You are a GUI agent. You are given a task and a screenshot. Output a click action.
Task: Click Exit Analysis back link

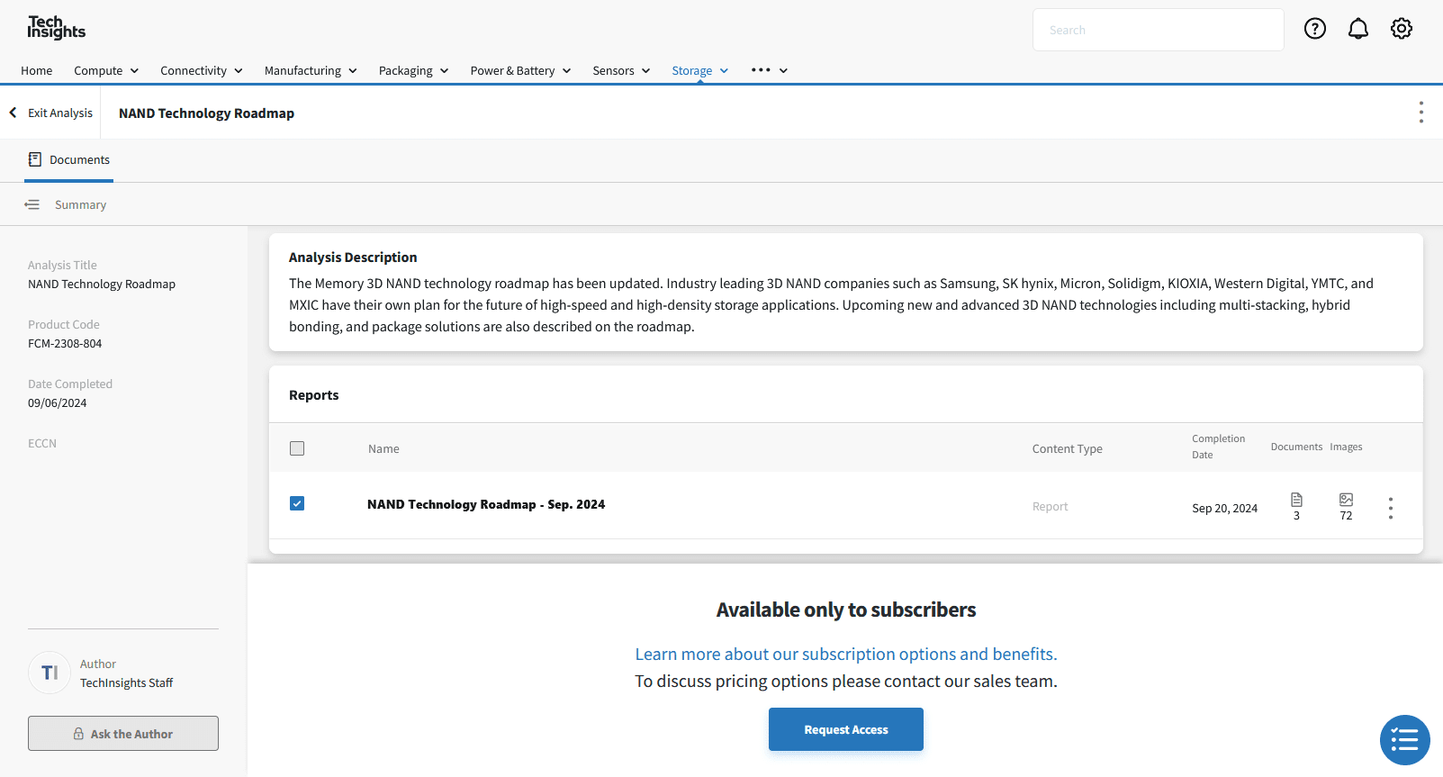coord(51,113)
